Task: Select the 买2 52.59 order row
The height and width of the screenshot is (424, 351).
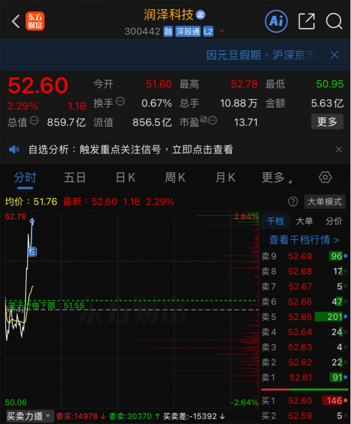Action: point(304,416)
